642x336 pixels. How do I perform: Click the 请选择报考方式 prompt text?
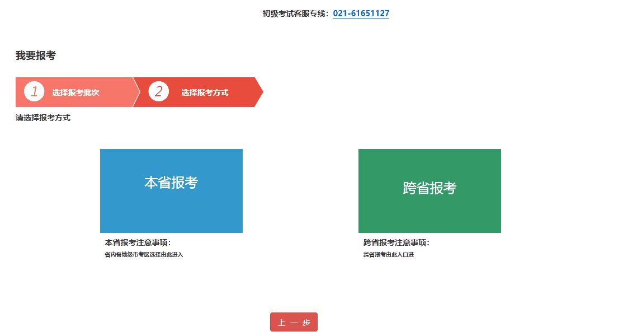click(x=43, y=118)
